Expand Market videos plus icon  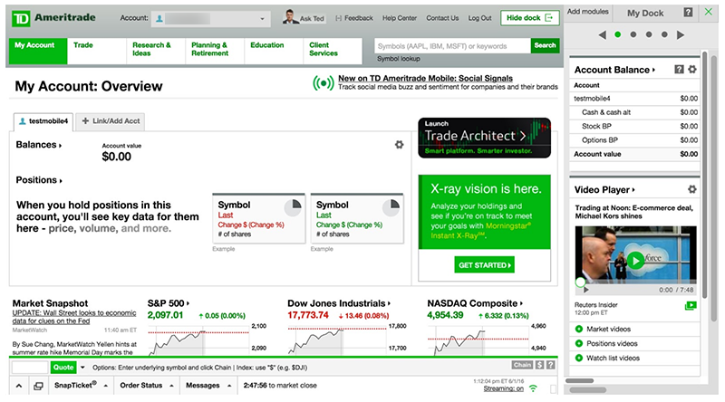(579, 329)
